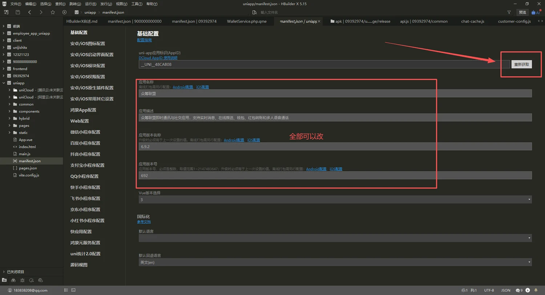
Task: Click the 应用版本名称 input showing 6.9.2
Action: pyautogui.click(x=335, y=146)
